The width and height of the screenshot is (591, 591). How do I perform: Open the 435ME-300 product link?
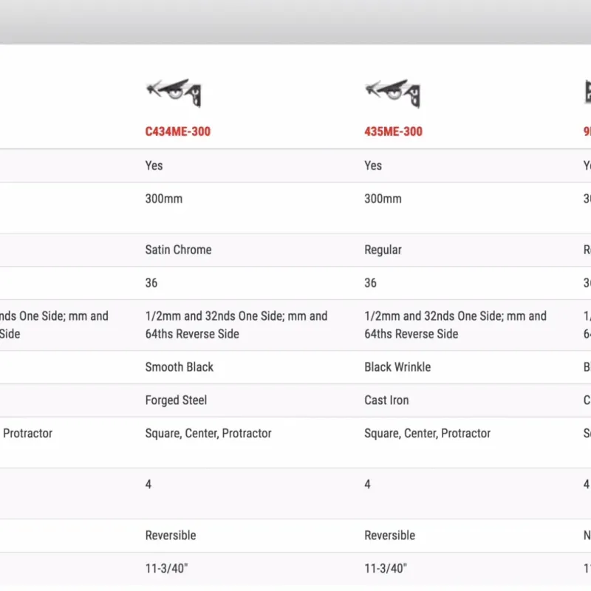pos(393,131)
